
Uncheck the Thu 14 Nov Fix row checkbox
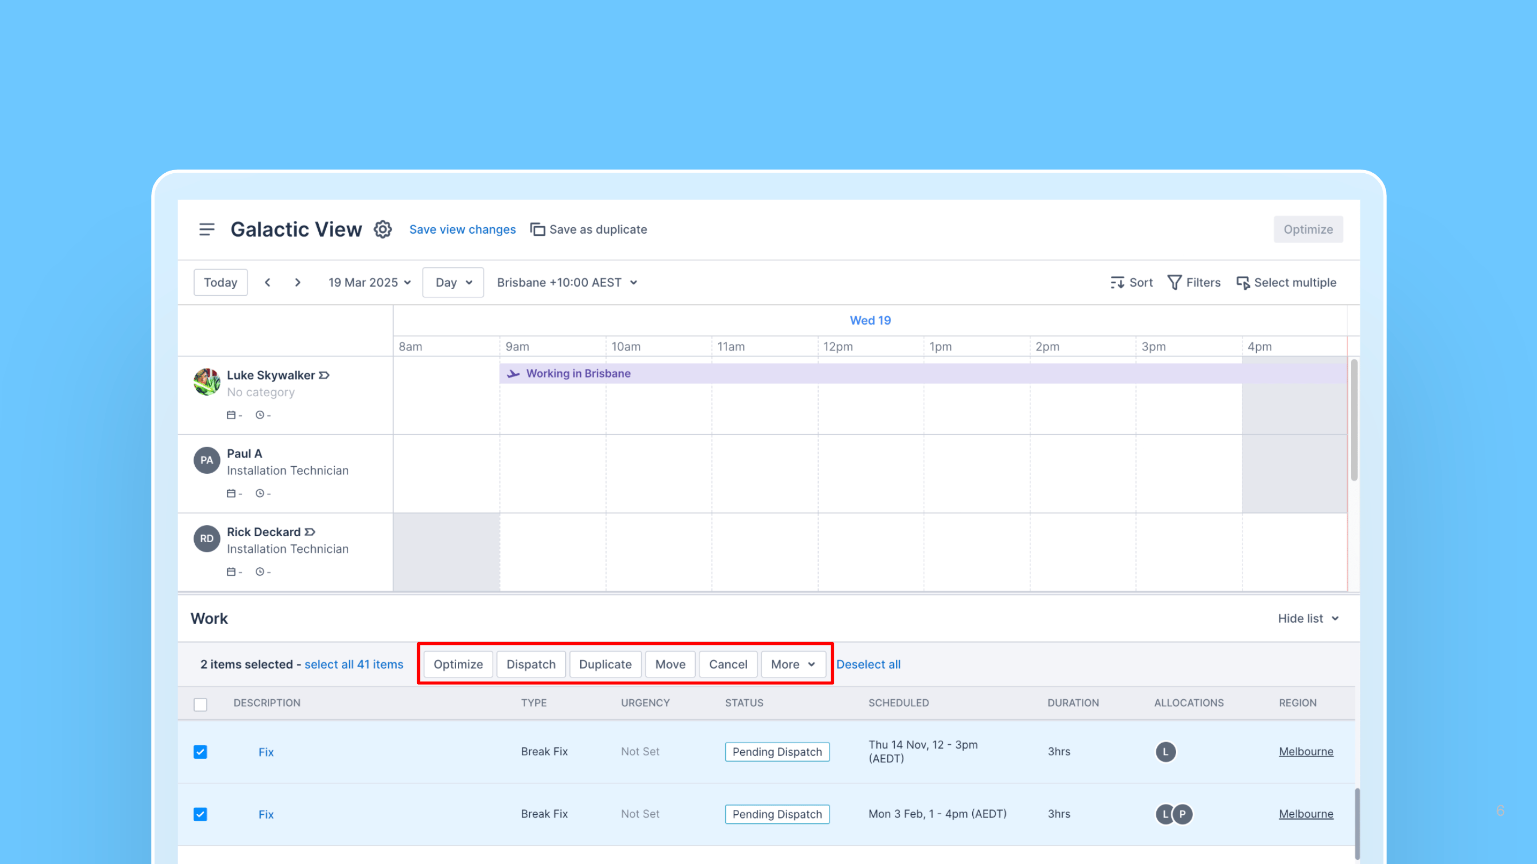200,752
